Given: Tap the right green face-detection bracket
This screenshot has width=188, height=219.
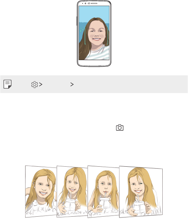Looking at the screenshot, I should [108, 36].
